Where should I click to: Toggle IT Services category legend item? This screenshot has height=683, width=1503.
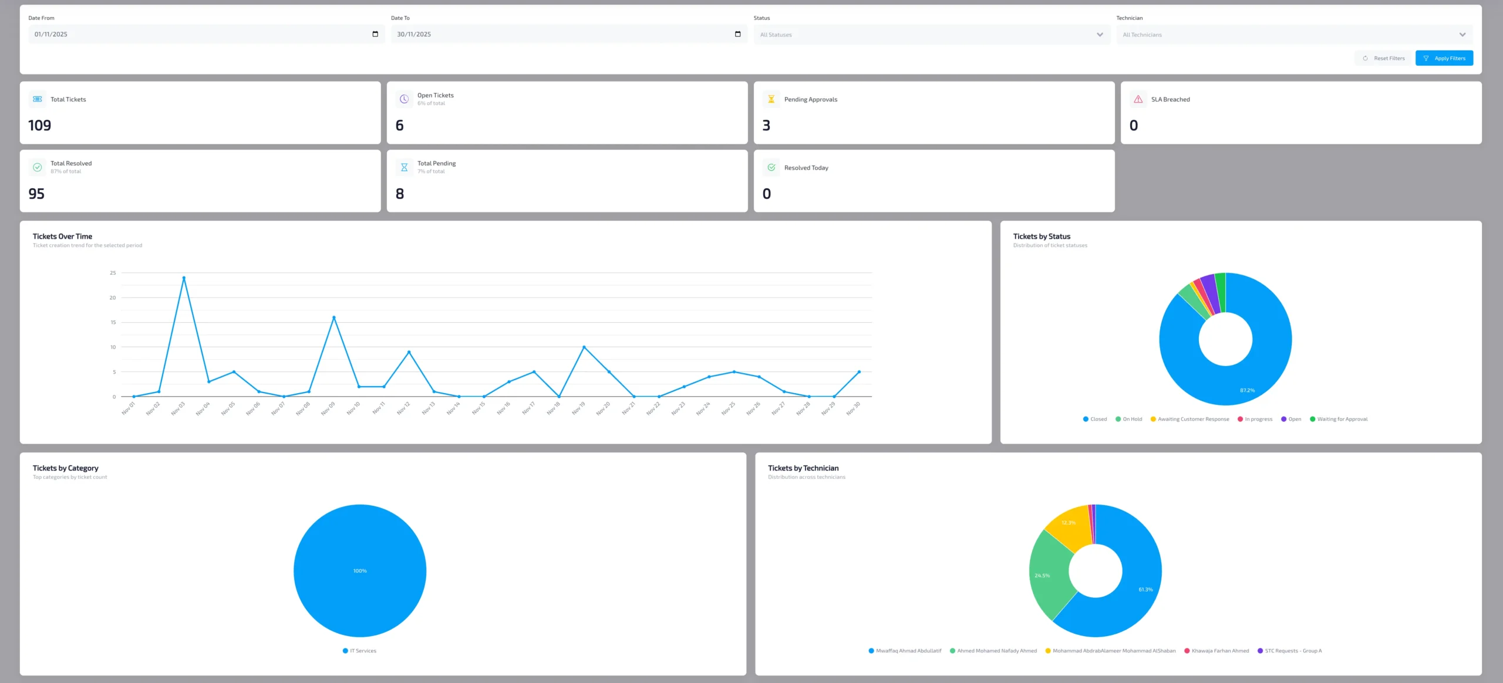(x=359, y=651)
